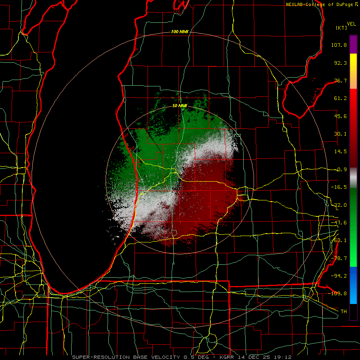
Task: Click the Super-Resolution Base Velocity caption
Action: tap(182, 357)
